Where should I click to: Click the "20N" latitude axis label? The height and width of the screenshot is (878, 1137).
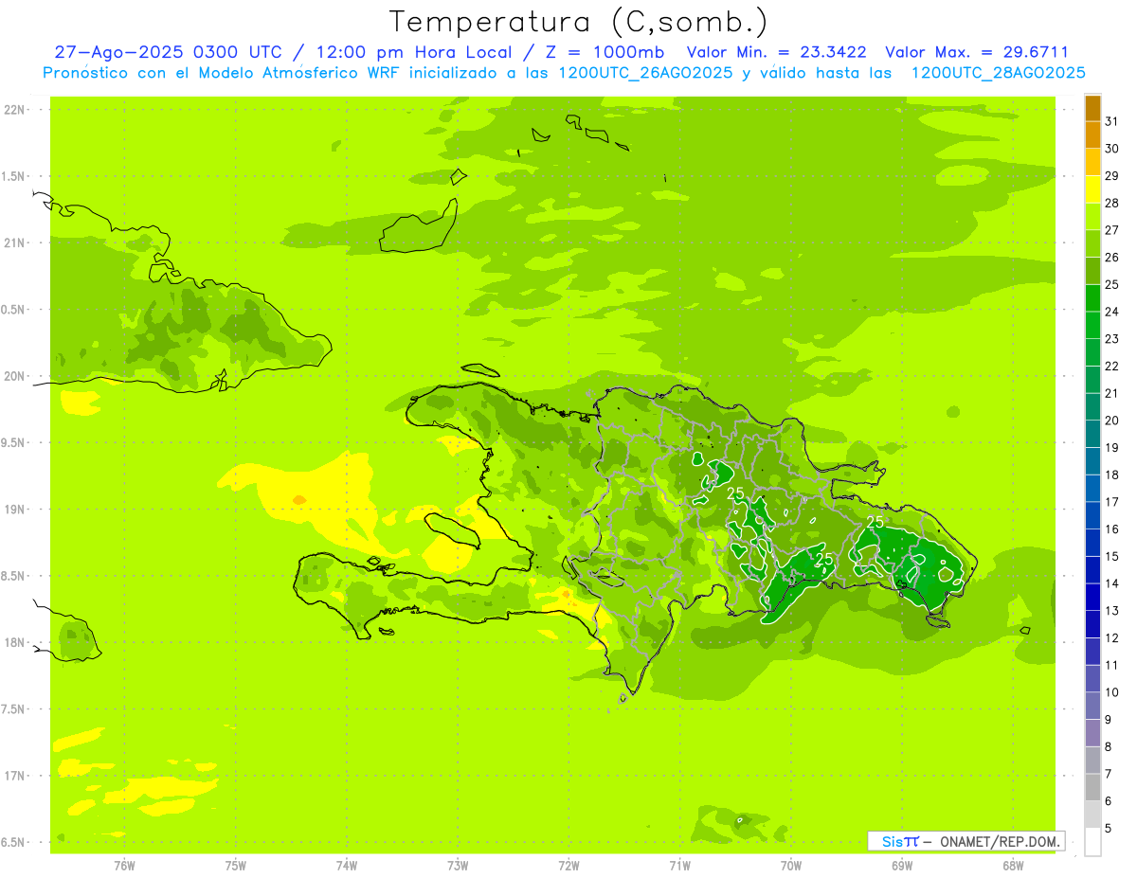point(15,376)
